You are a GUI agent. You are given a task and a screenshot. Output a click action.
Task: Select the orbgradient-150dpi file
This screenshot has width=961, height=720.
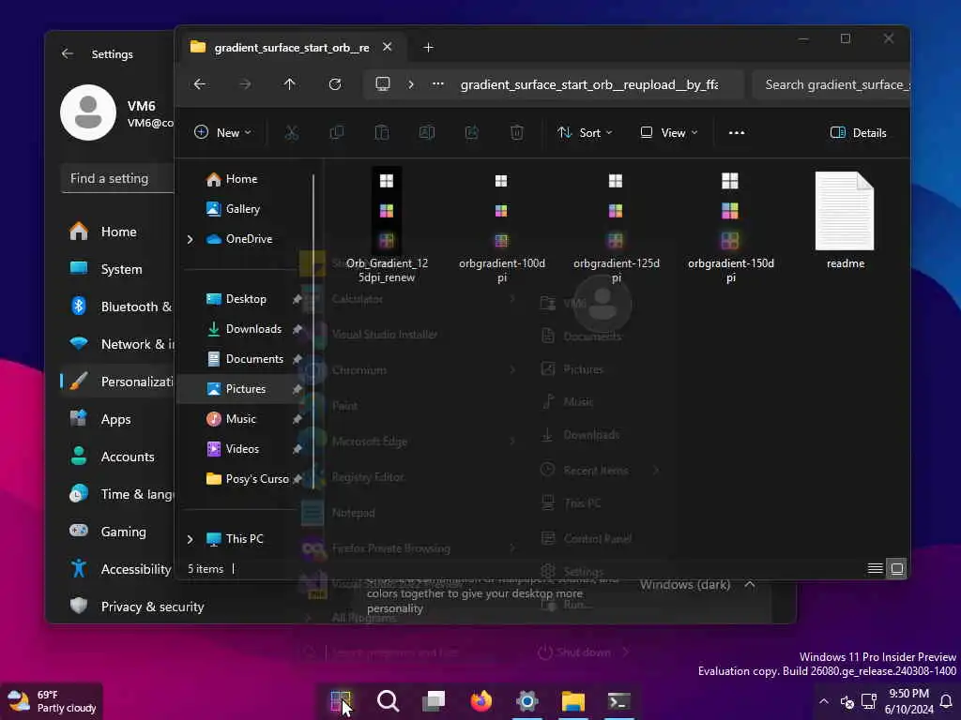coord(730,227)
